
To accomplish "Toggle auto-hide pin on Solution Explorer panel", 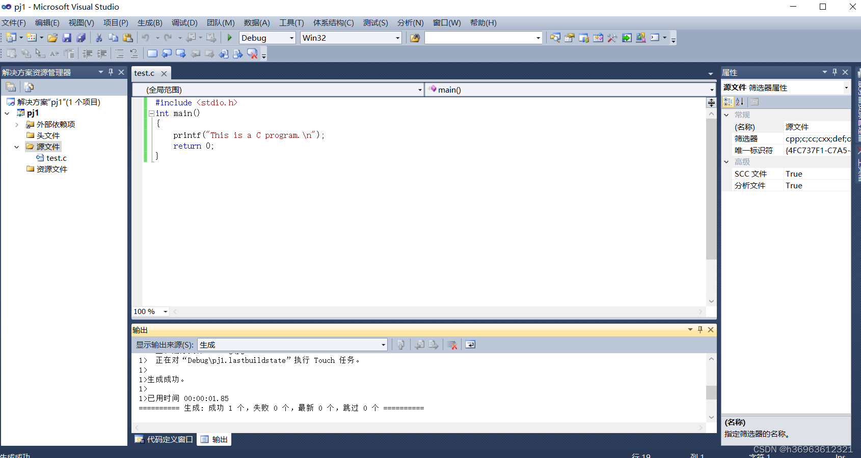I will 111,72.
